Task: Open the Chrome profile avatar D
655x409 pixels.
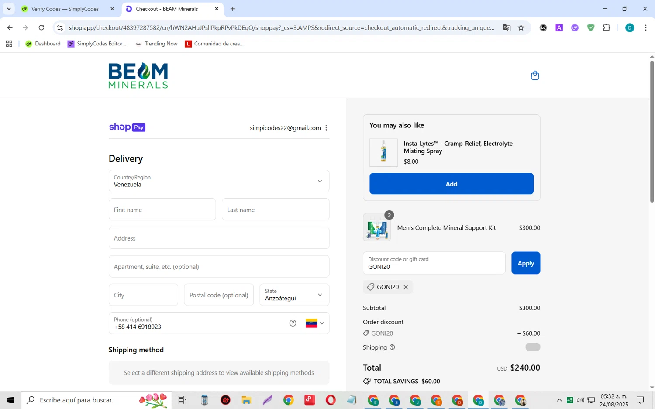Action: coord(630,28)
